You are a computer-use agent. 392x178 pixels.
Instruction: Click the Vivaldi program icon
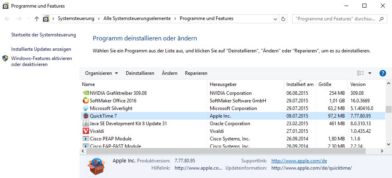[86, 131]
